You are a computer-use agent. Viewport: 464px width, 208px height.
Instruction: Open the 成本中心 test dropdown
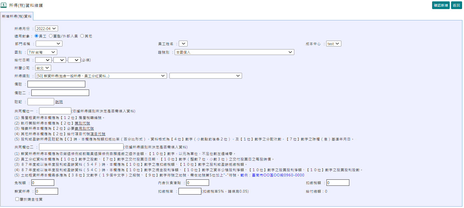pyautogui.click(x=333, y=44)
